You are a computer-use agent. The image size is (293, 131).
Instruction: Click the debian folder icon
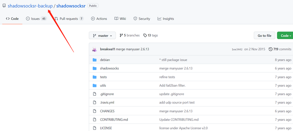click(x=95, y=60)
